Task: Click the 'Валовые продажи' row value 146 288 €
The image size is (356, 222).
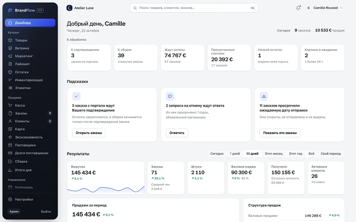Action: coord(313,216)
